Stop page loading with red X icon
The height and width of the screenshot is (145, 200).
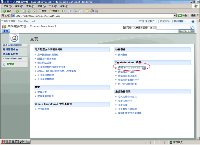pyautogui.click(x=24, y=11)
